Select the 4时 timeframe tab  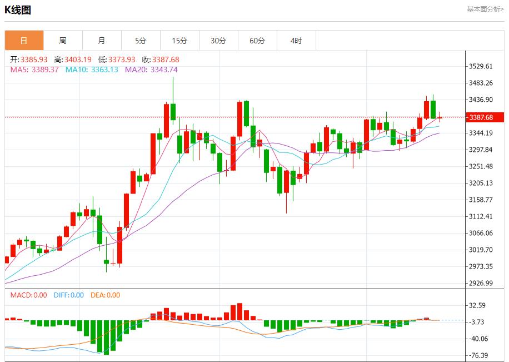click(x=296, y=41)
